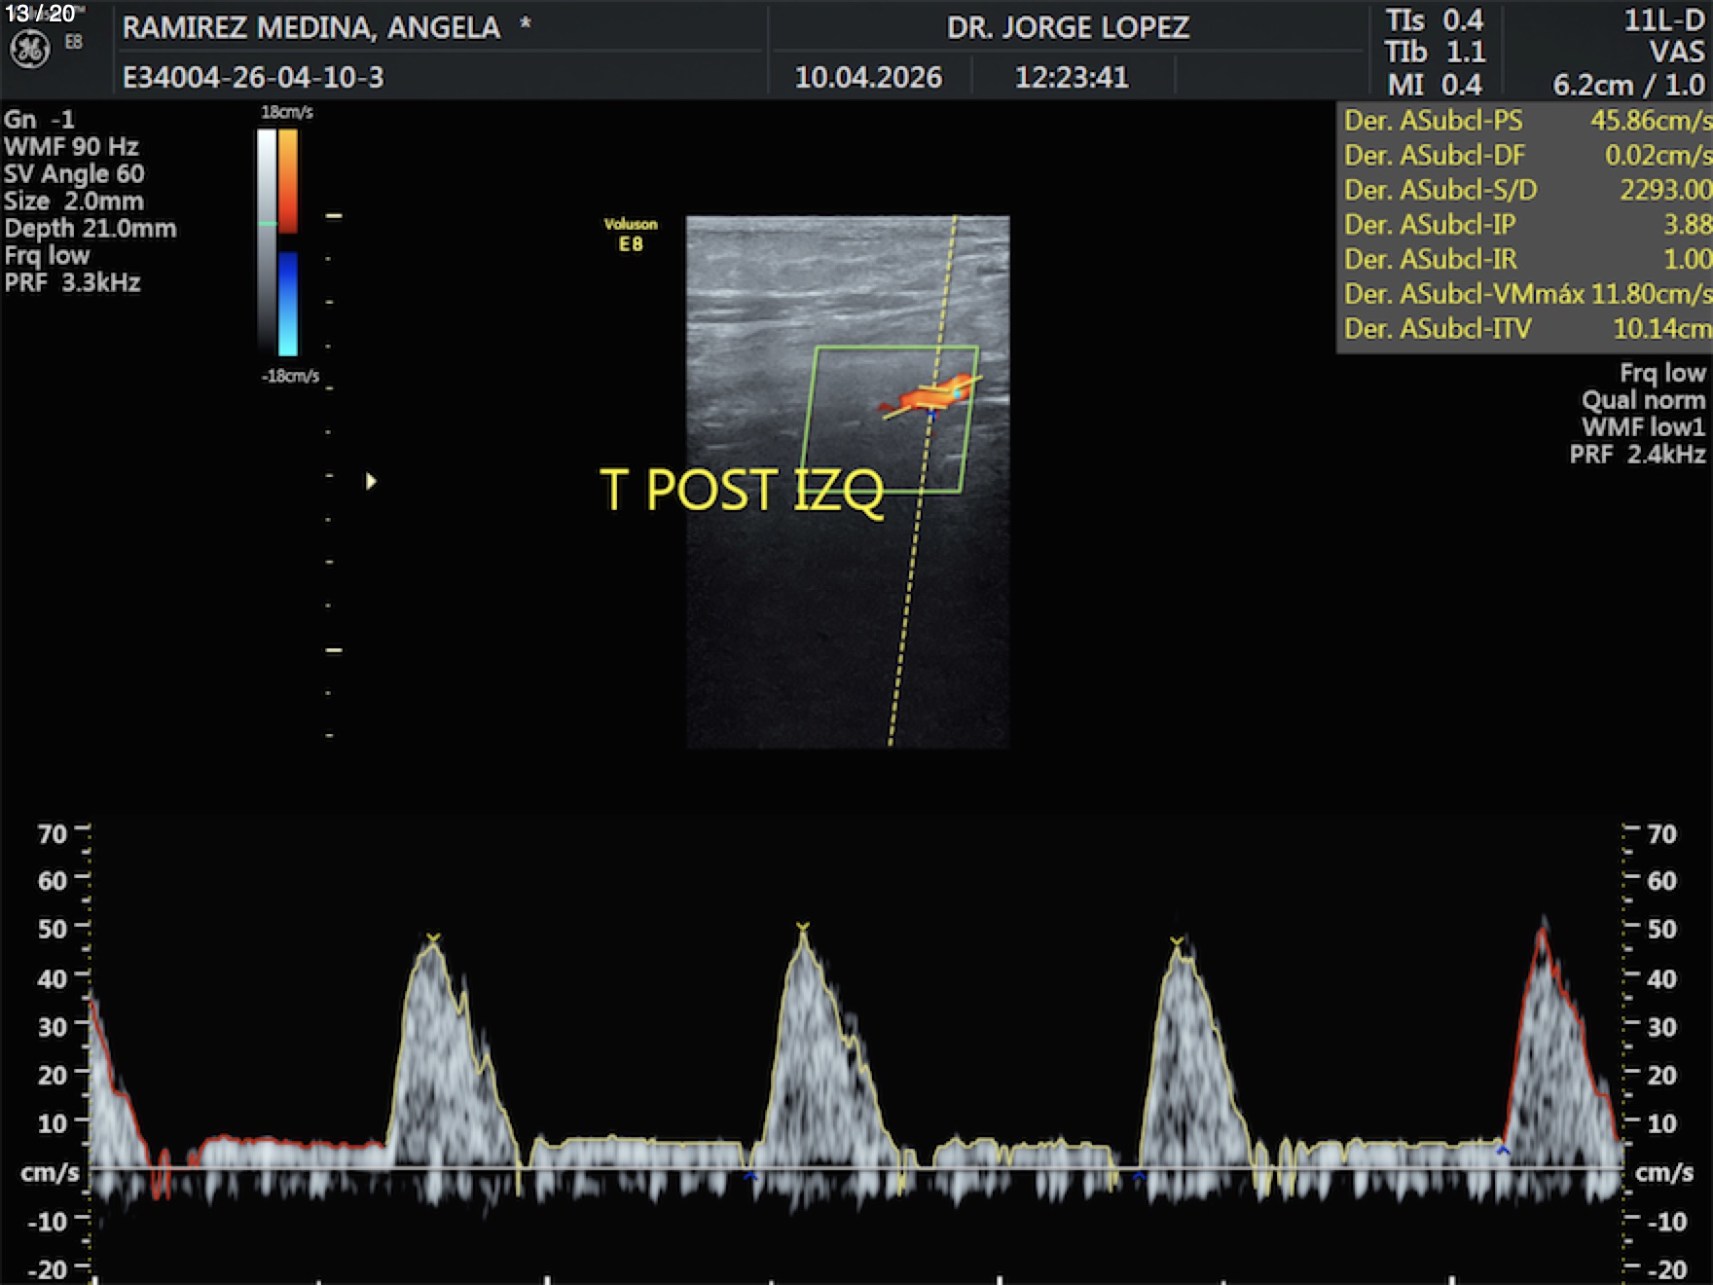1713x1285 pixels.
Task: Select the T POST IZQ annotation text
Action: 742,490
